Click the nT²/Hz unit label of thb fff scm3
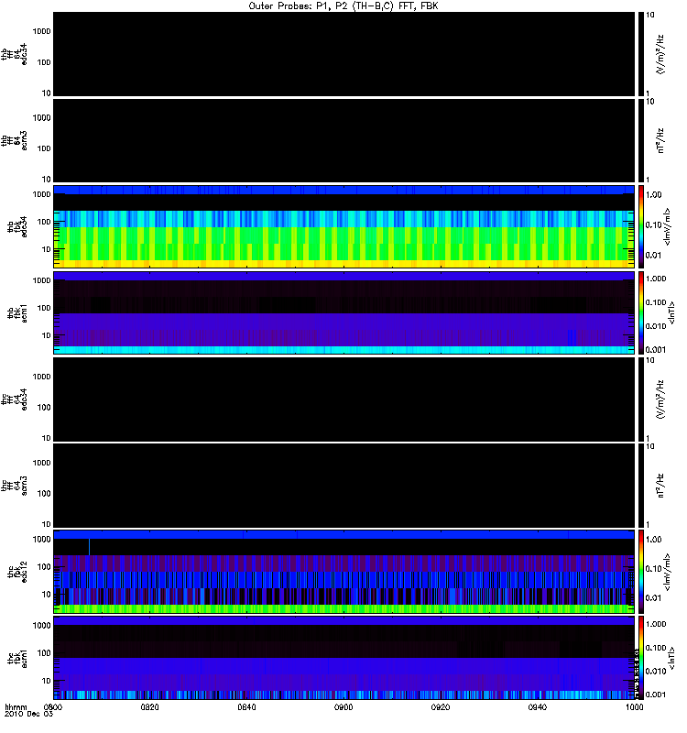Image resolution: width=687 pixels, height=733 pixels. 660,141
